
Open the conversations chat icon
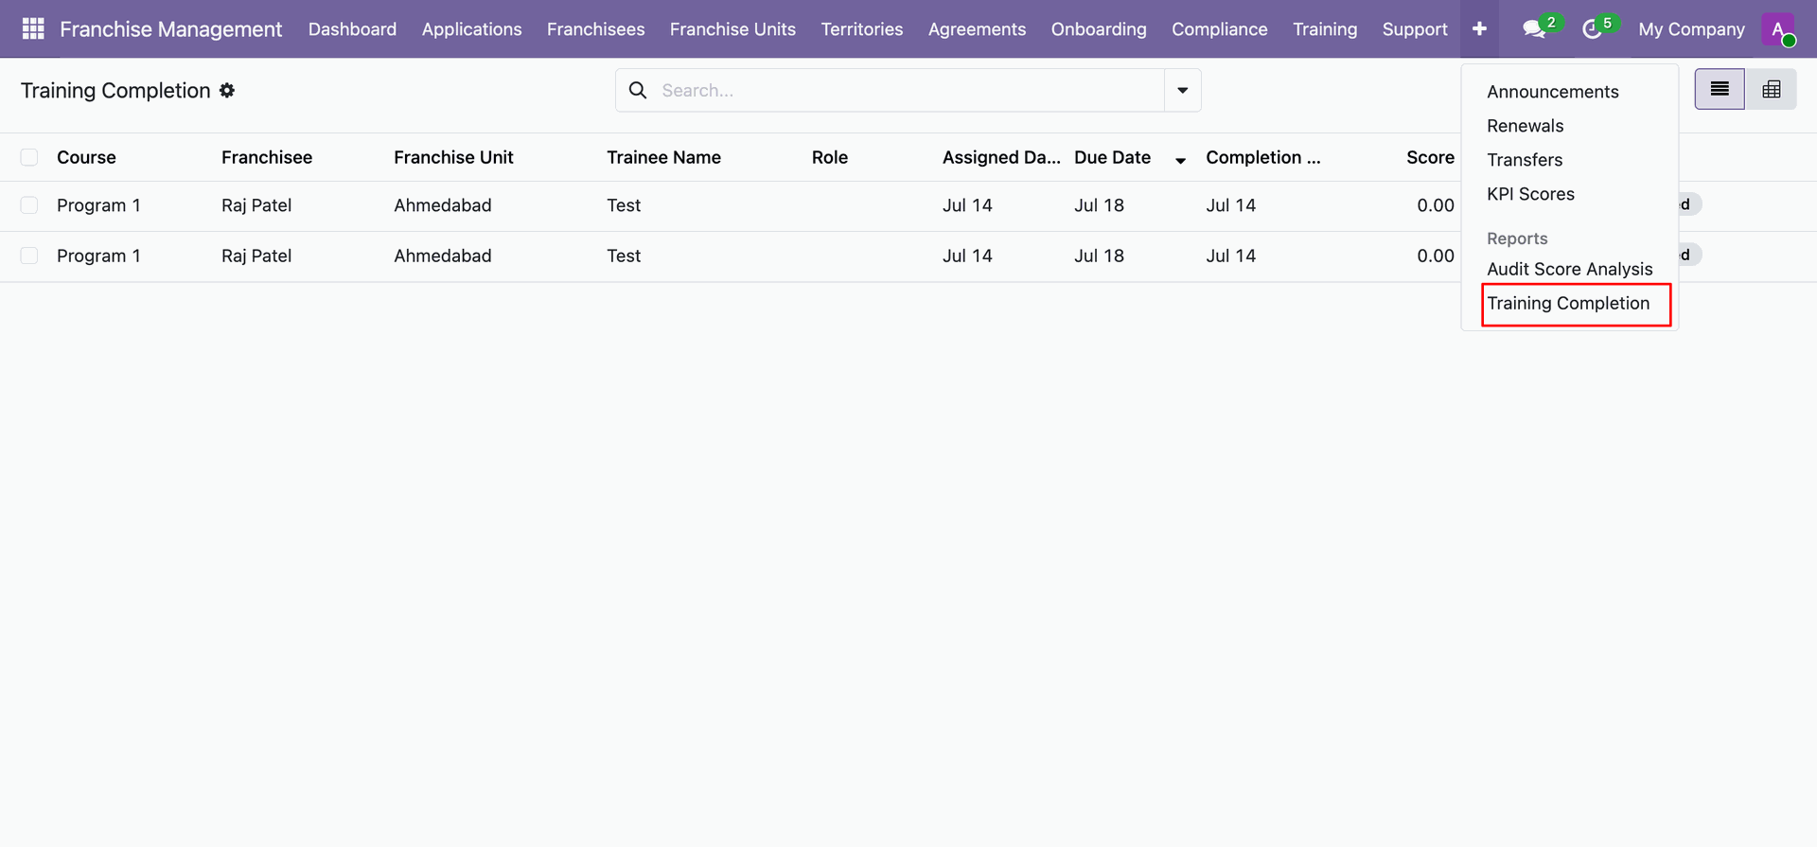(1534, 29)
